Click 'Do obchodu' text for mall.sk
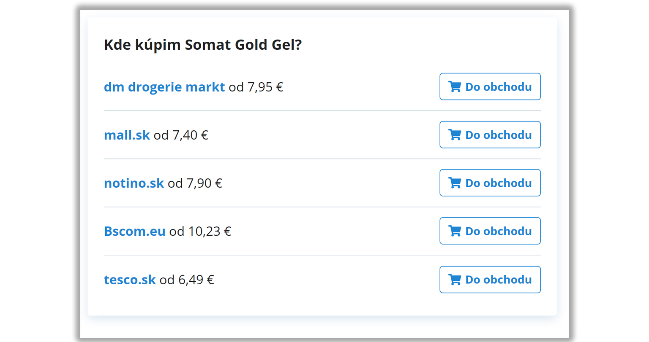The width and height of the screenshot is (649, 342). point(499,135)
